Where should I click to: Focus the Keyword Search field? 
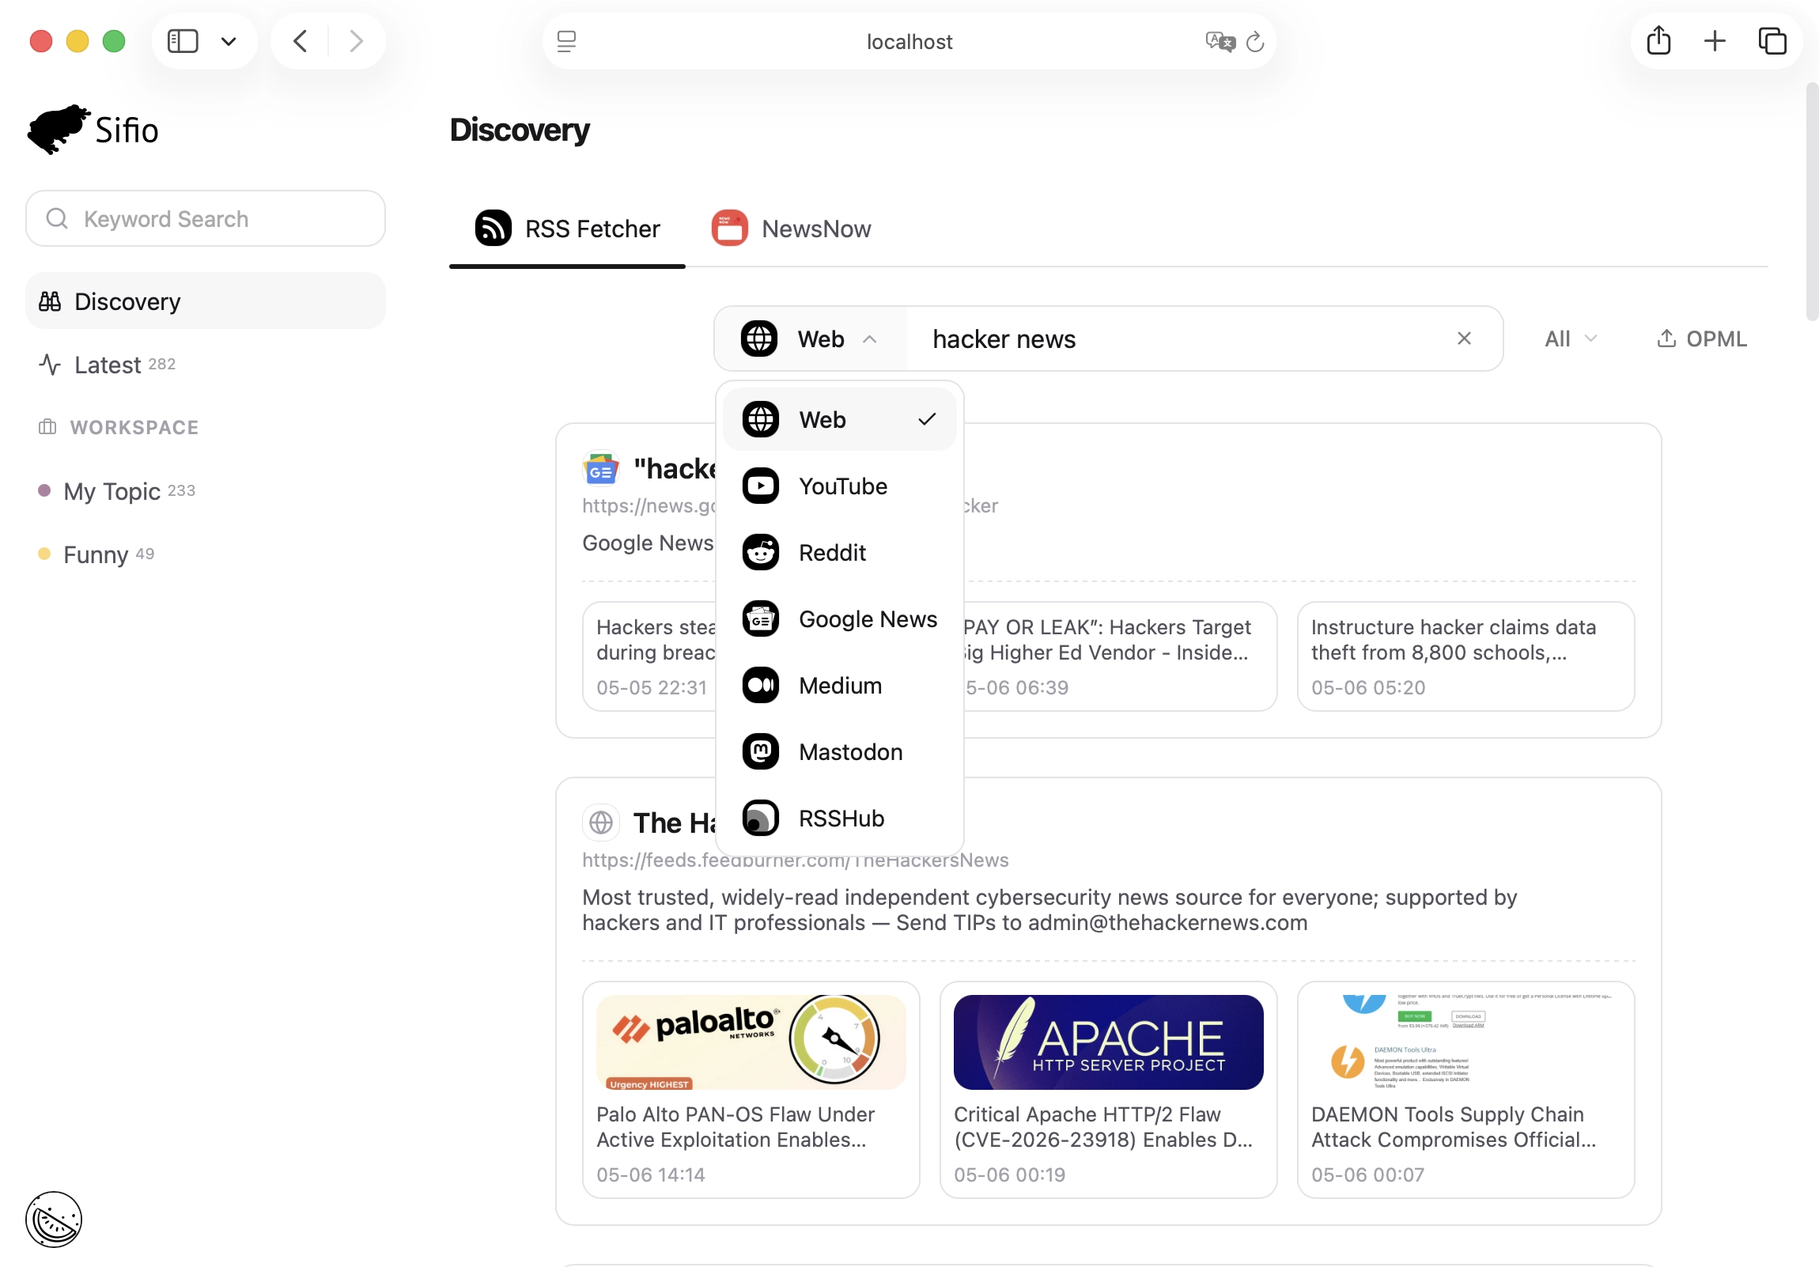[205, 218]
